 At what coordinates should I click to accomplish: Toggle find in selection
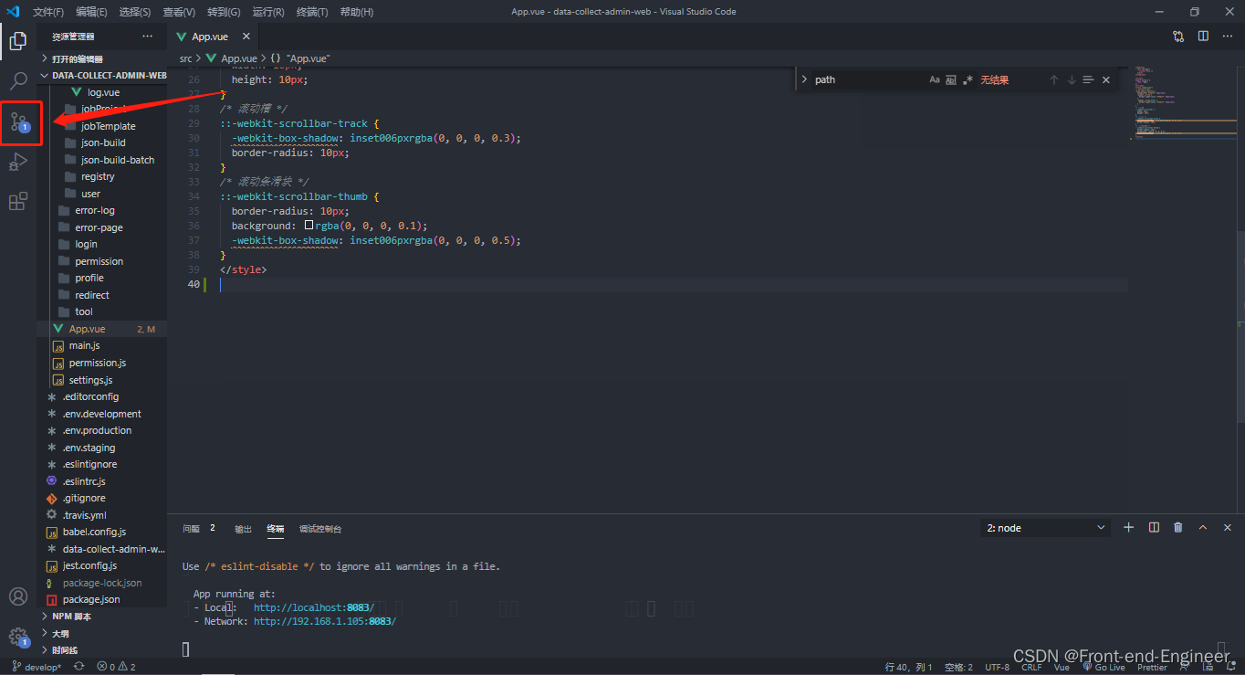point(1088,79)
